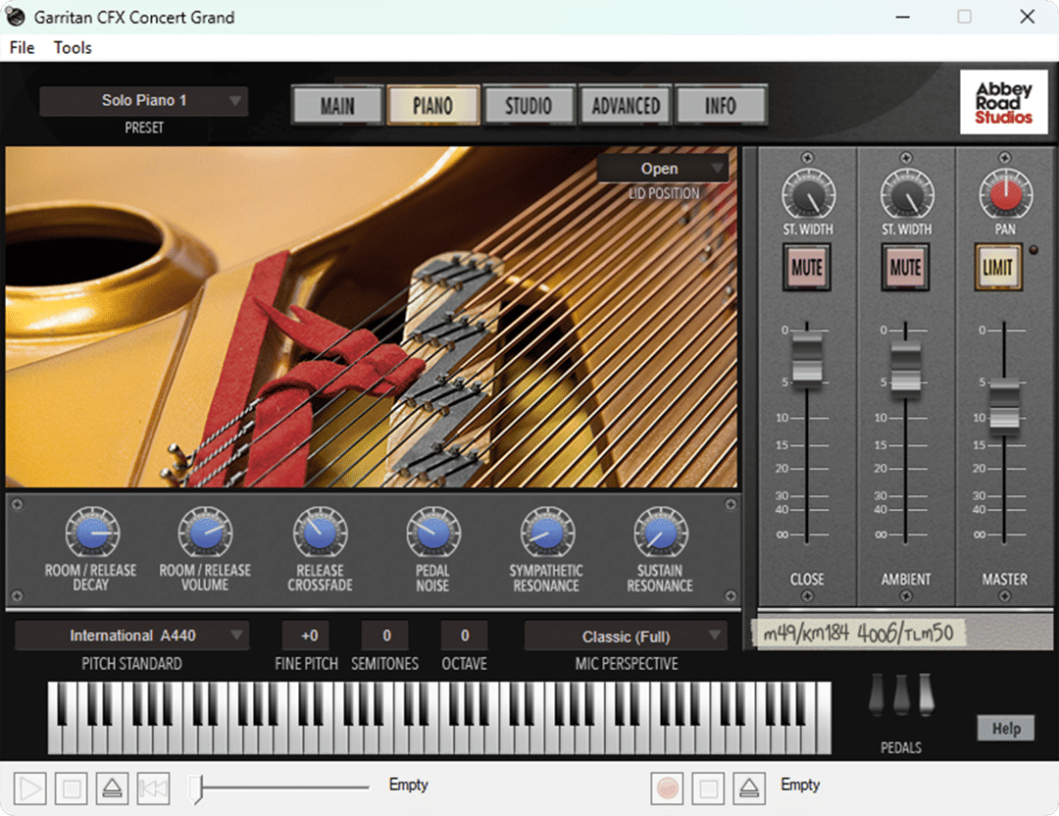Click the Ambient channel volume fader
The image size is (1059, 816).
pyautogui.click(x=906, y=370)
